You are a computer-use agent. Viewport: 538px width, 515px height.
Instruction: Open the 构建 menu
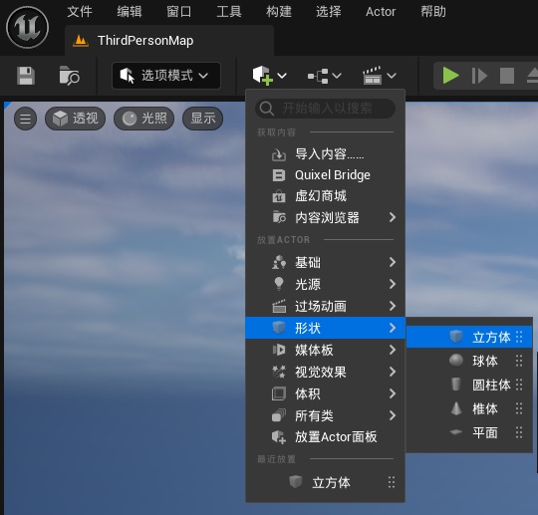[x=279, y=12]
